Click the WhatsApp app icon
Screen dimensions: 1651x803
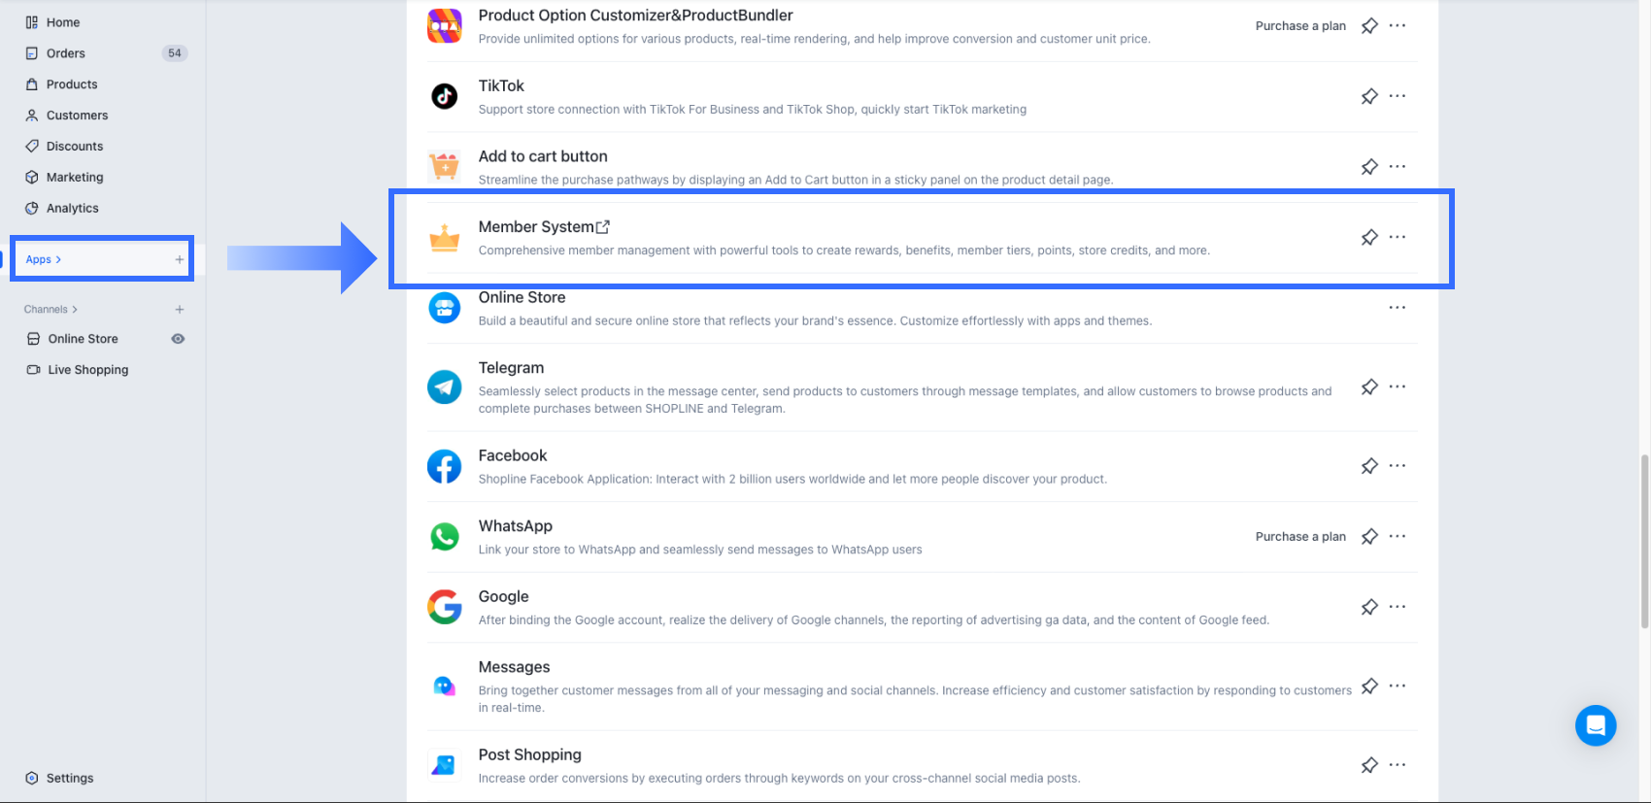point(445,536)
